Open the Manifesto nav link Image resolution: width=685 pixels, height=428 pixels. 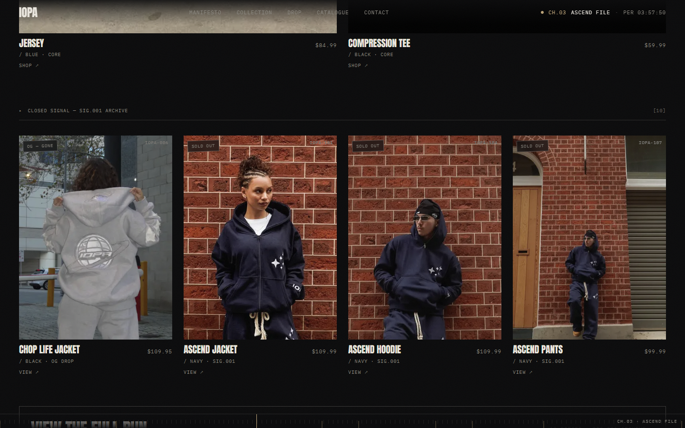tap(205, 12)
